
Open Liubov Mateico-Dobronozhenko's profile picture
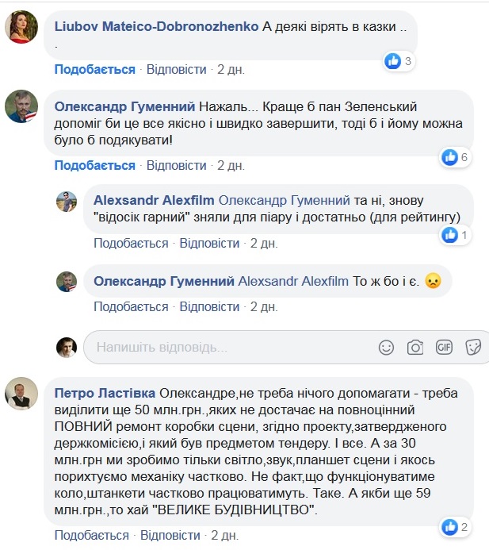[21, 30]
